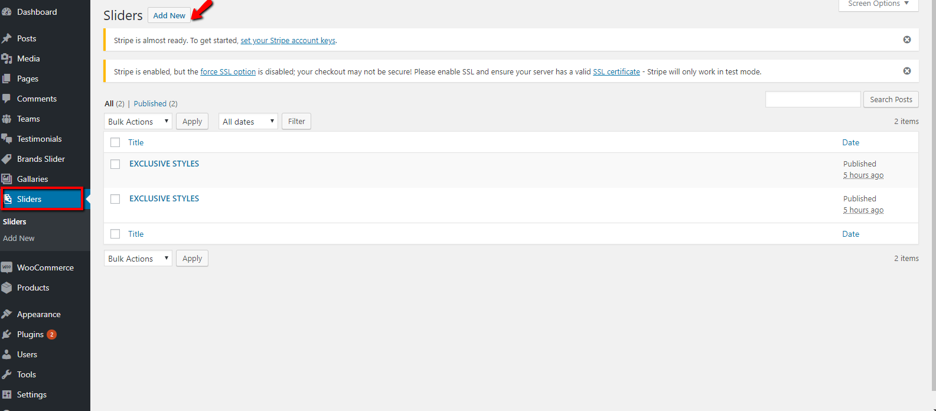Click the WooCommerce logo icon
This screenshot has height=411, width=936.
click(6, 268)
